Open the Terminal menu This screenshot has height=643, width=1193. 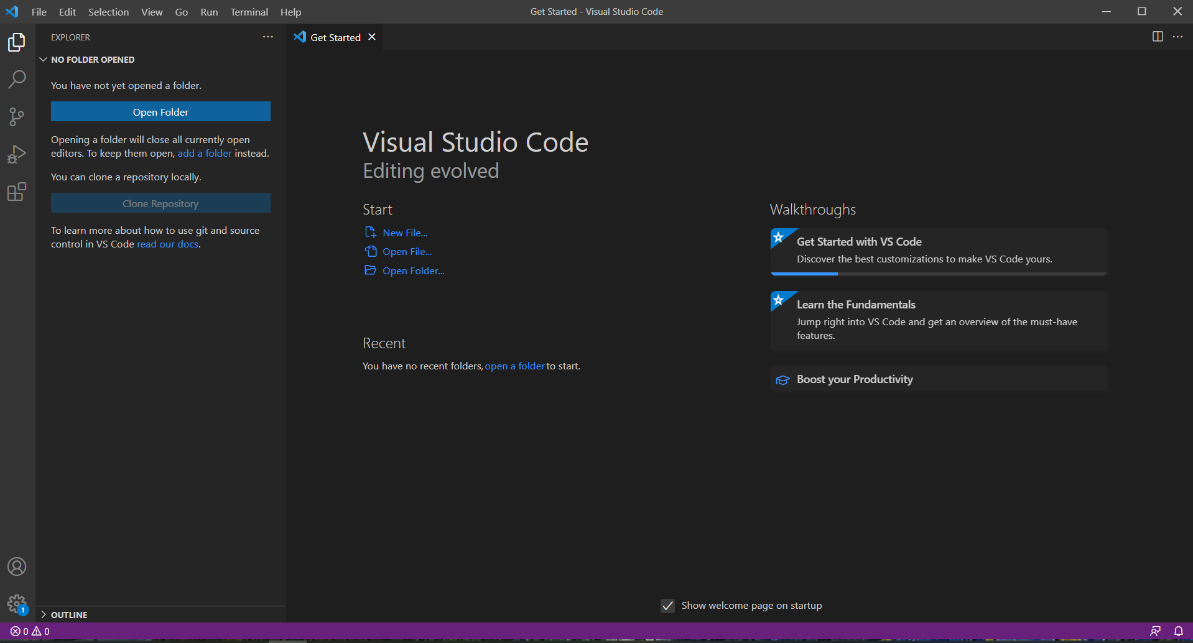[249, 12]
